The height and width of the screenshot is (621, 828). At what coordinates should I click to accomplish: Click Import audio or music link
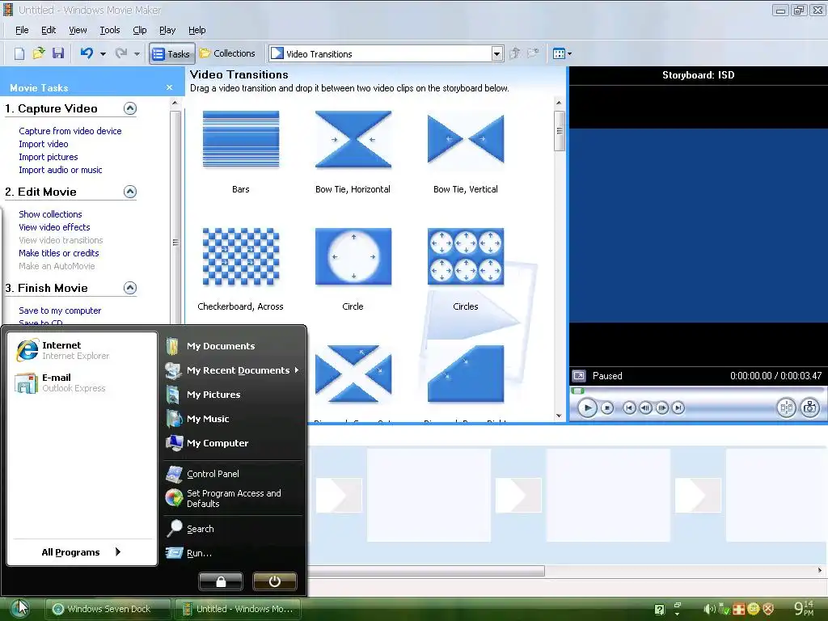pyautogui.click(x=60, y=170)
